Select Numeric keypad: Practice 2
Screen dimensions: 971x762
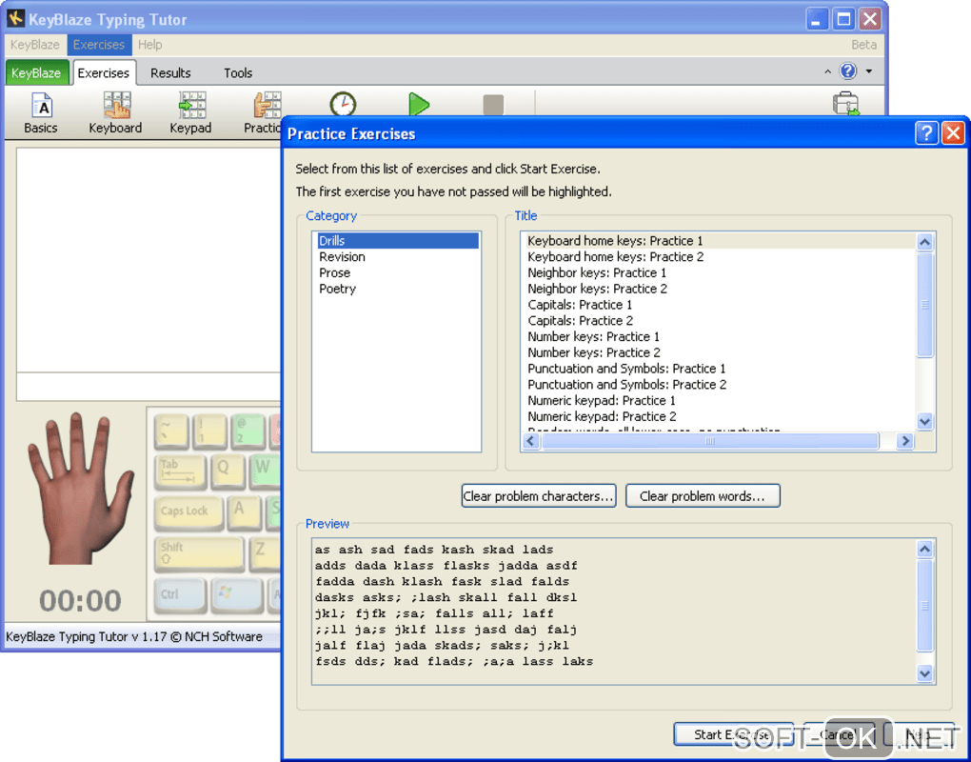click(719, 416)
